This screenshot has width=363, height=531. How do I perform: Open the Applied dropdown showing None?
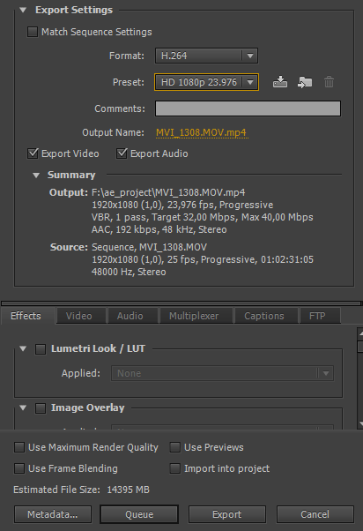point(222,373)
